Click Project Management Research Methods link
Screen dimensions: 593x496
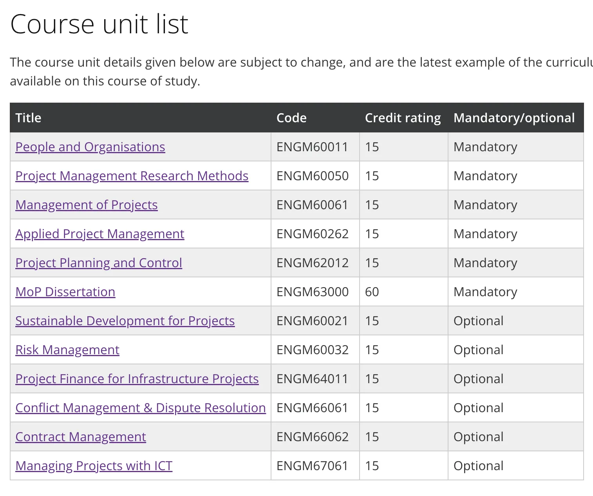coord(132,176)
